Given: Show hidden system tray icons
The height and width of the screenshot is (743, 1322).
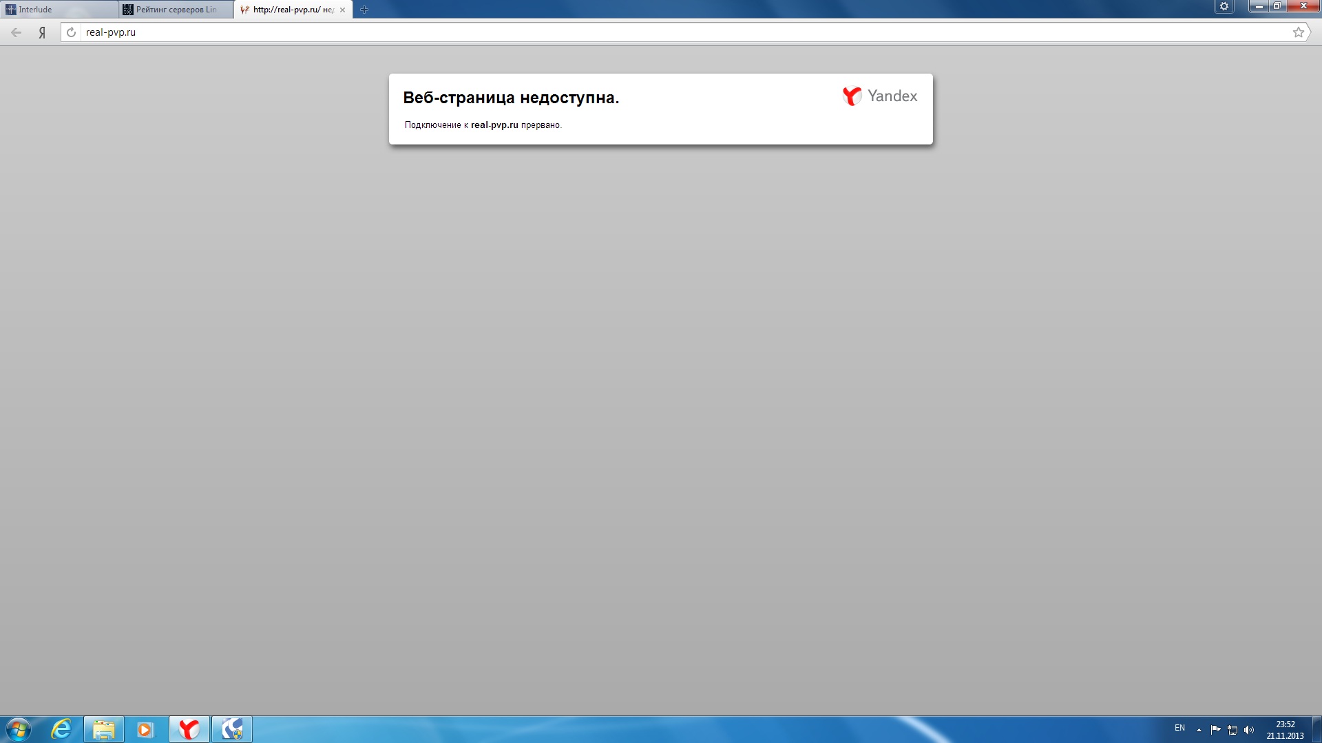Looking at the screenshot, I should [x=1199, y=729].
